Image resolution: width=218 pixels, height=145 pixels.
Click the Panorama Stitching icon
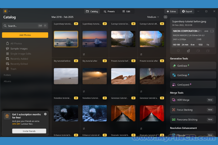click(x=174, y=119)
